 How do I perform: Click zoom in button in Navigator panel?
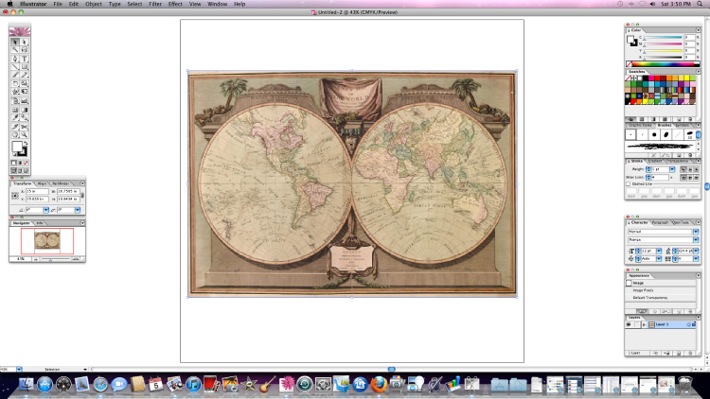[76, 259]
